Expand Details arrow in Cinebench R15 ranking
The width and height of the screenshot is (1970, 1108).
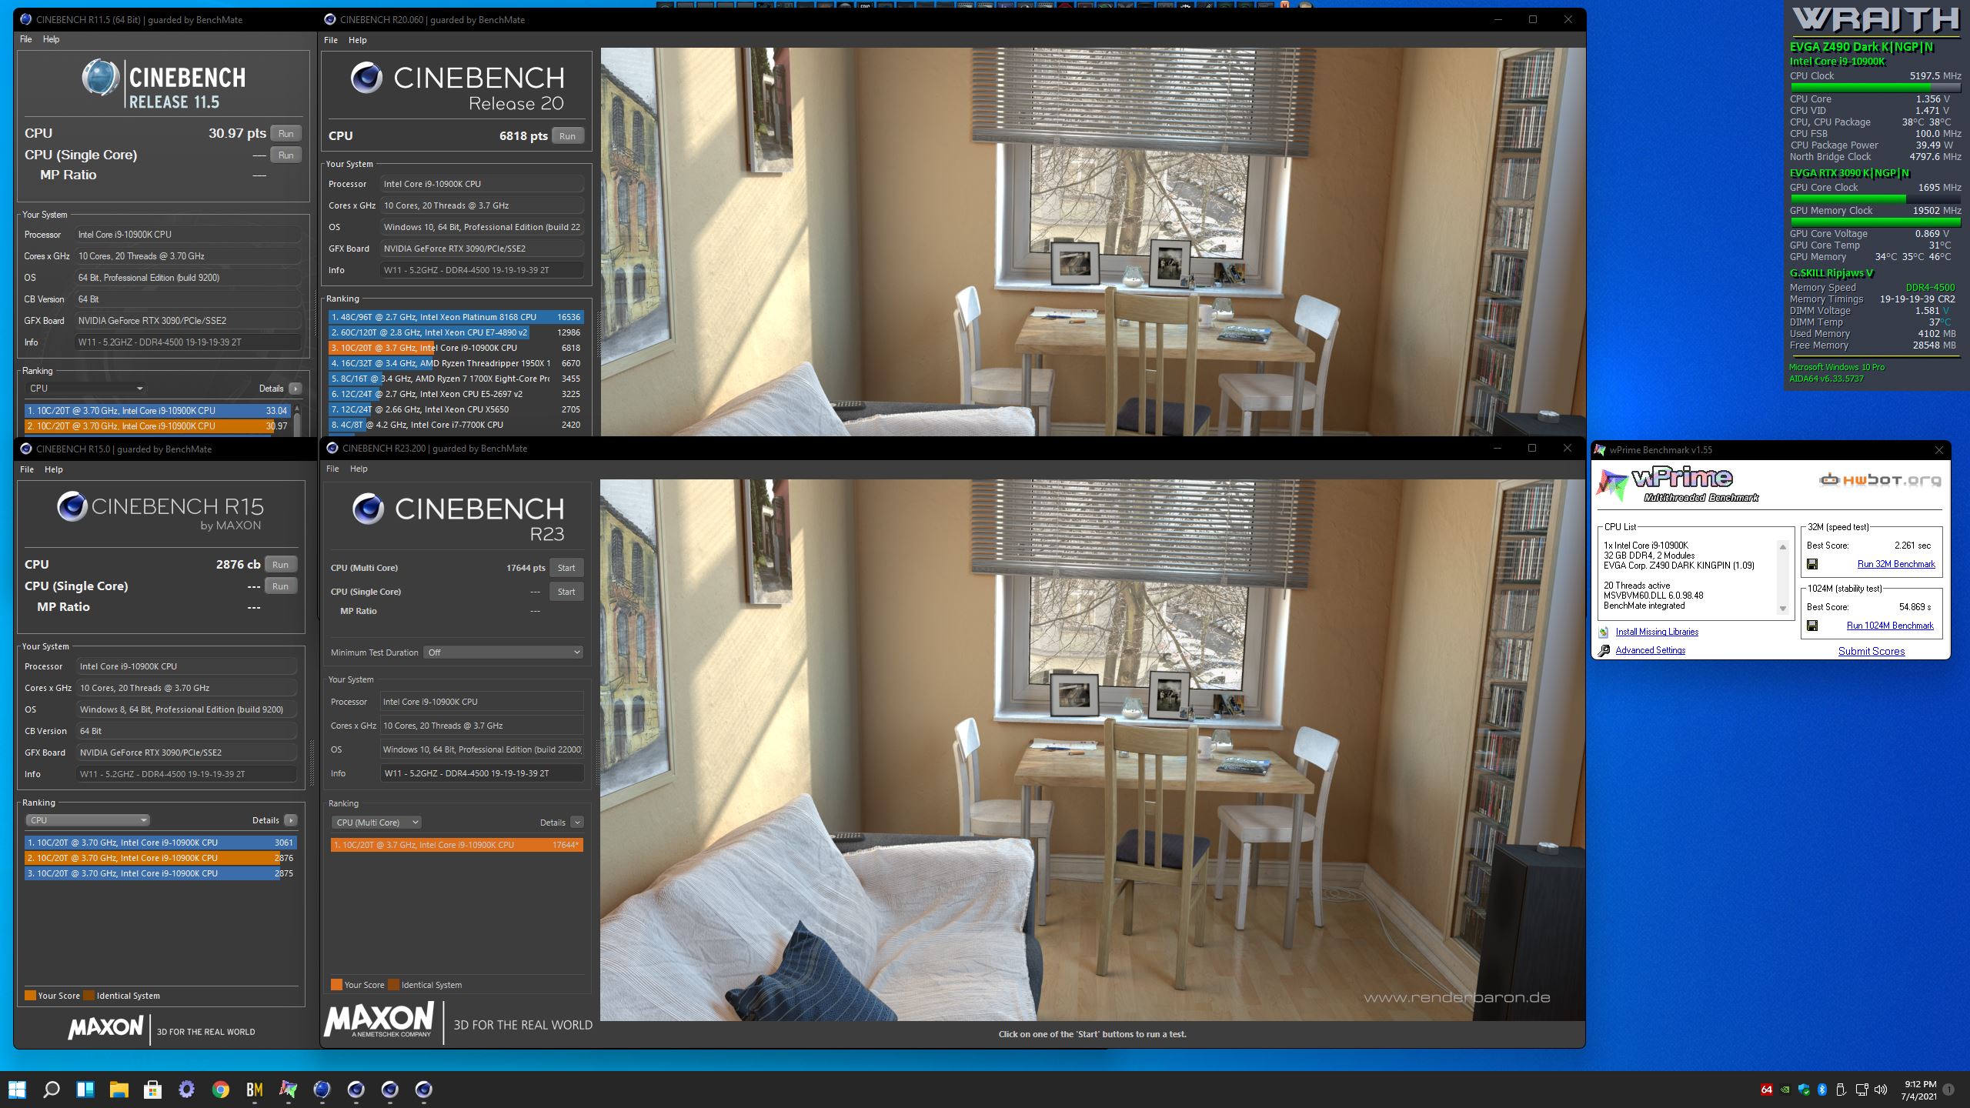point(291,820)
